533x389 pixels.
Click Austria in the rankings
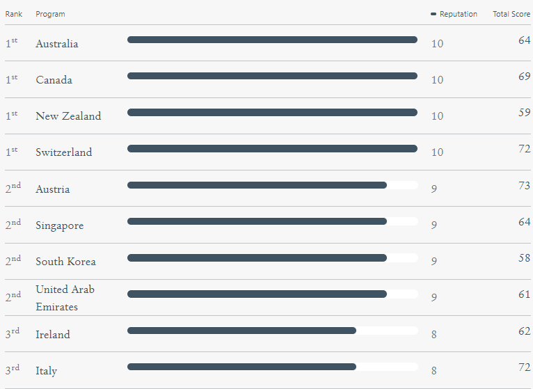click(x=52, y=189)
